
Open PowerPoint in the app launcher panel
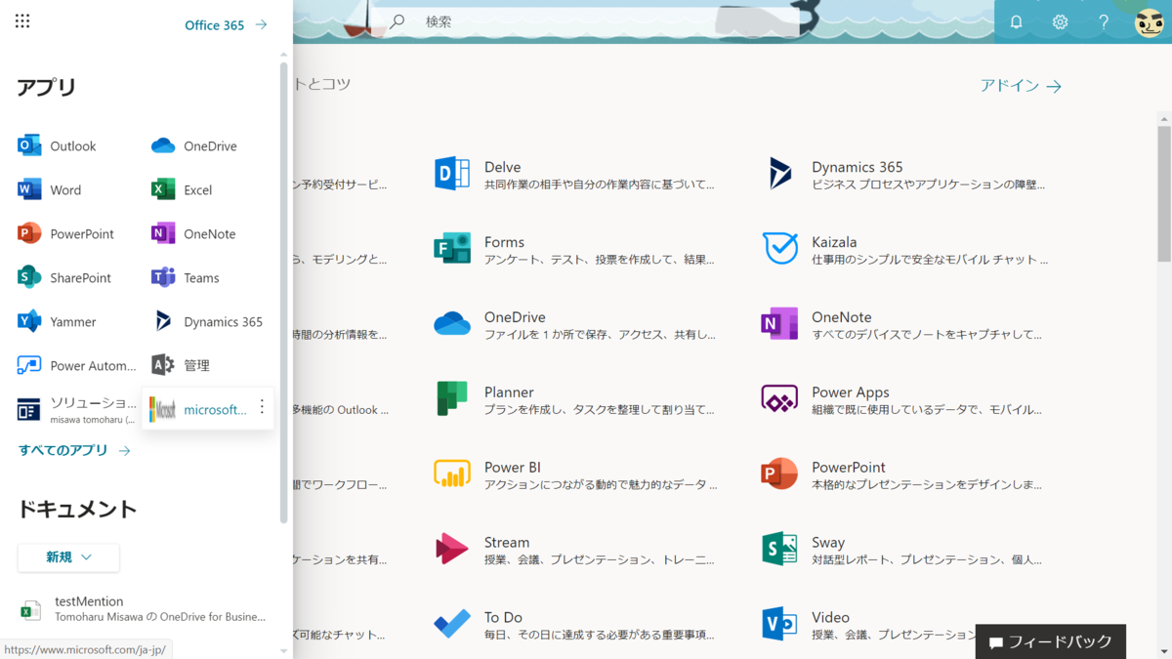[x=66, y=234]
